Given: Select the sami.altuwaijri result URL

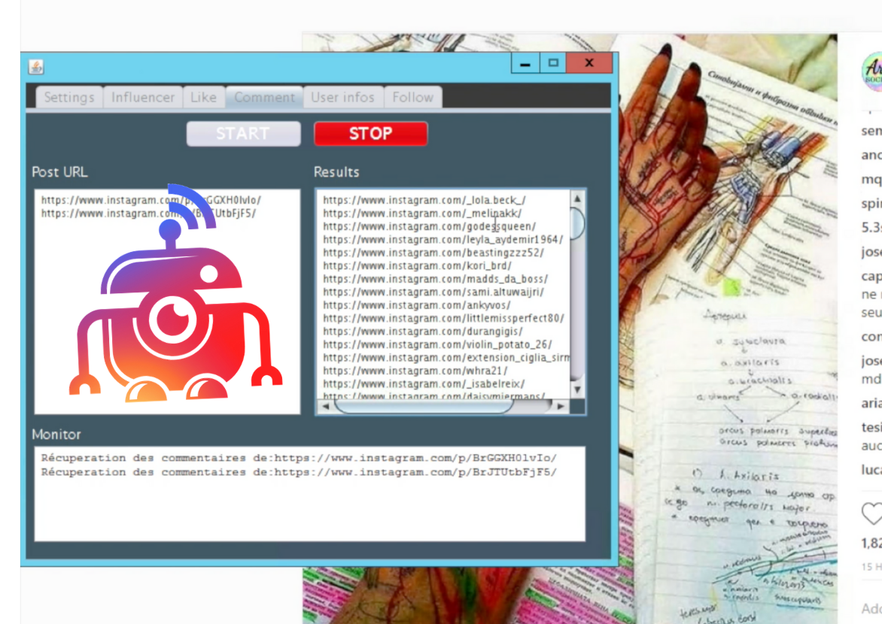Looking at the screenshot, I should pos(433,292).
